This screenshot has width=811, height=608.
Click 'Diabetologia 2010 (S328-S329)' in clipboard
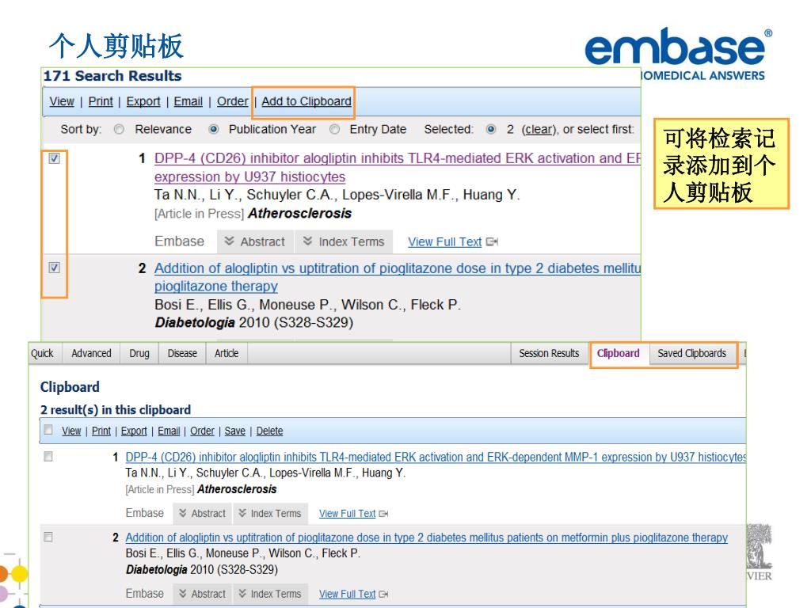(202, 570)
